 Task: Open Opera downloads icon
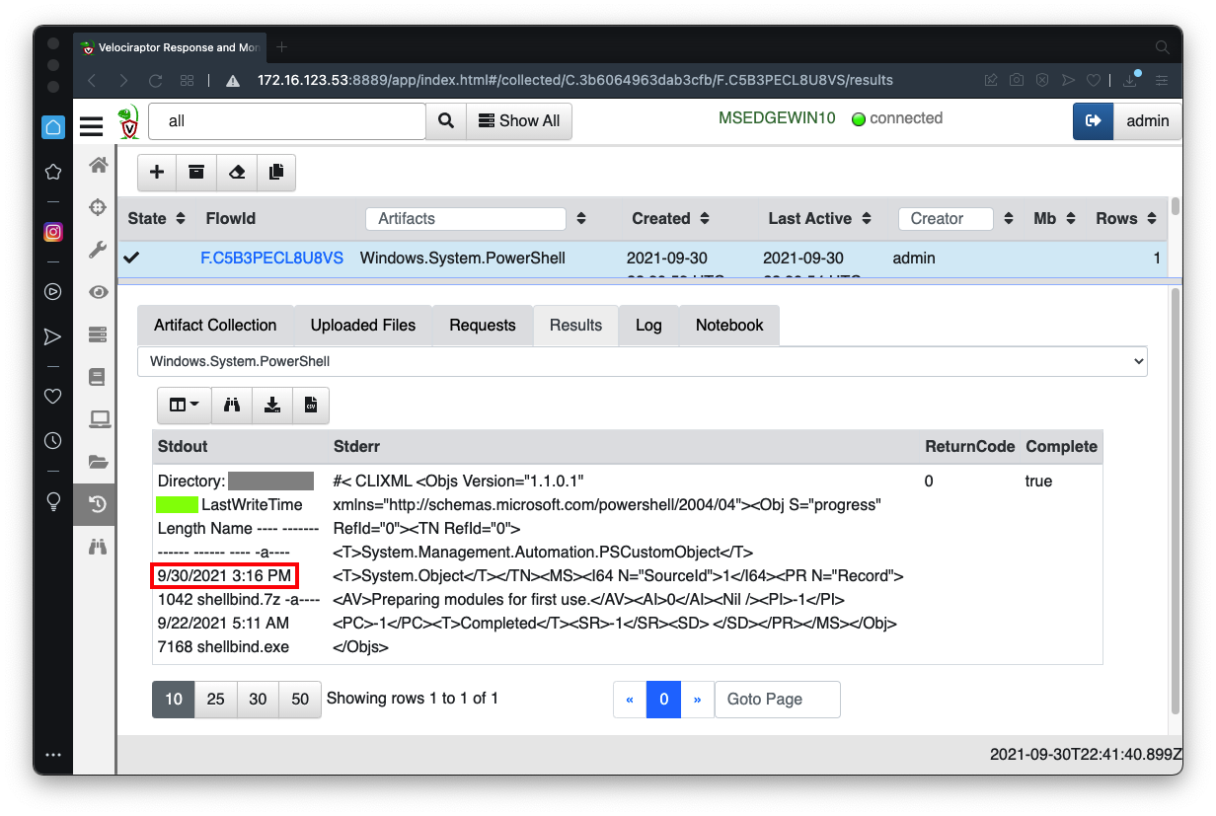point(1131,80)
